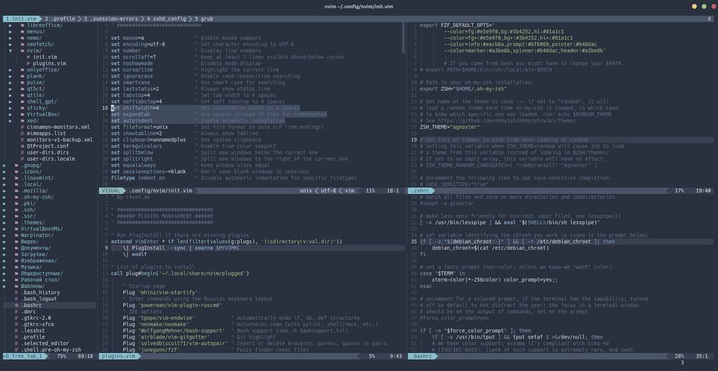718x371 pixels.
Task: Collapse the expanded nvim folder arrow
Action: 11,50
